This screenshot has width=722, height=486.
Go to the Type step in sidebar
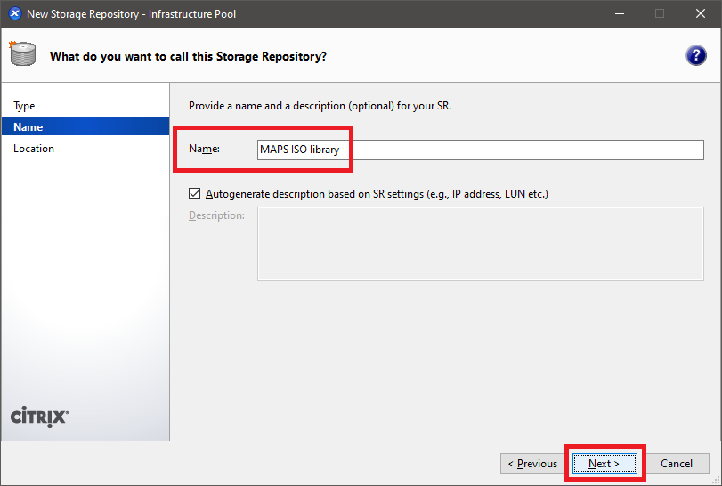tap(25, 106)
